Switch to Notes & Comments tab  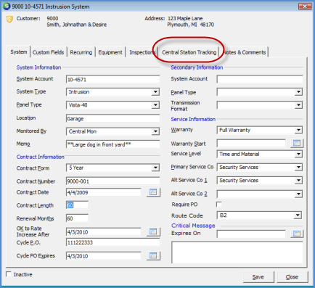pyautogui.click(x=245, y=52)
